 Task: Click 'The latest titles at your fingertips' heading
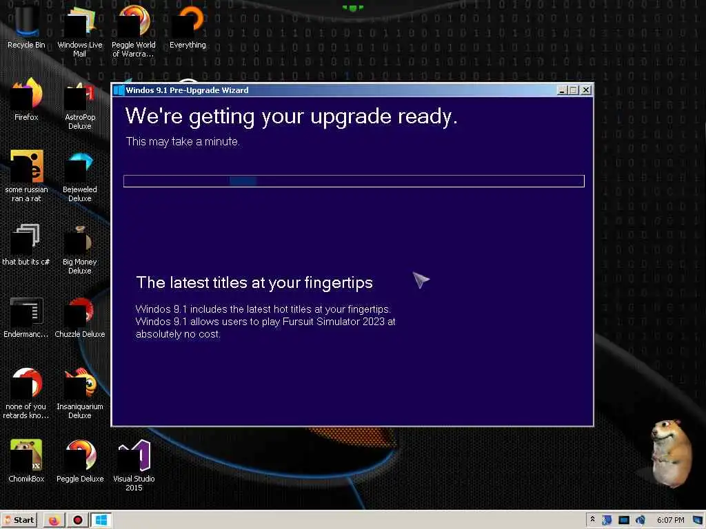coord(254,282)
